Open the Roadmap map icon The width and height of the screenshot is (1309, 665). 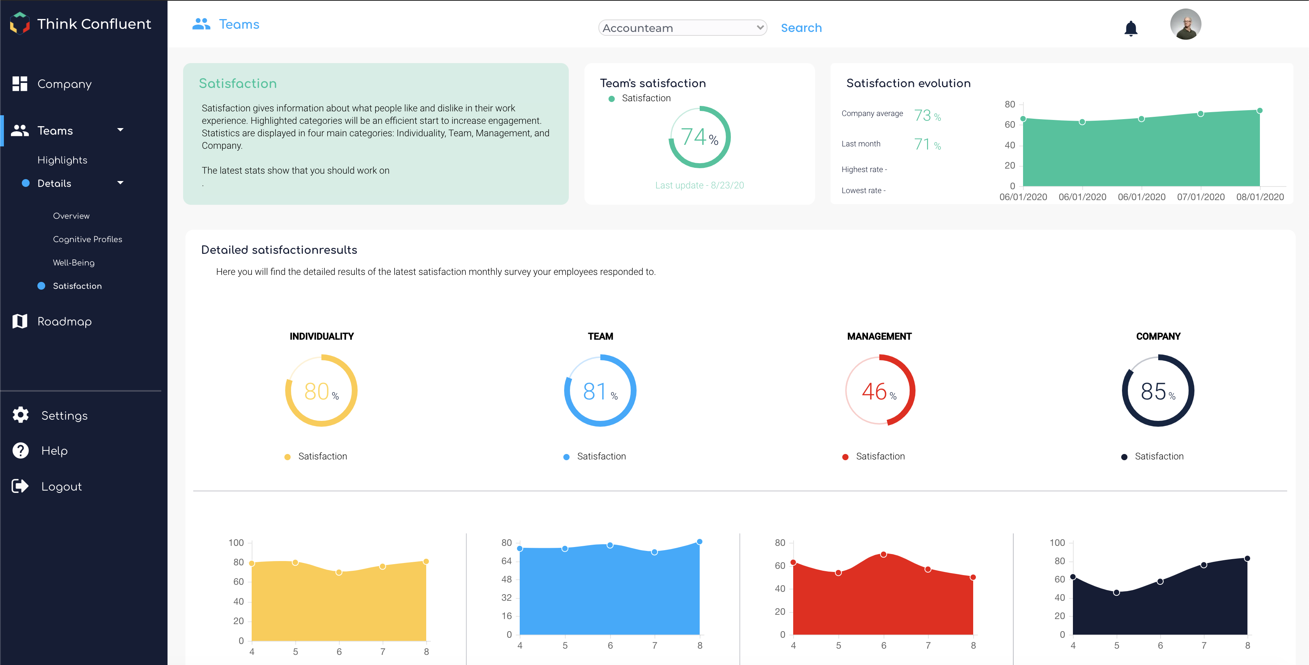[20, 321]
